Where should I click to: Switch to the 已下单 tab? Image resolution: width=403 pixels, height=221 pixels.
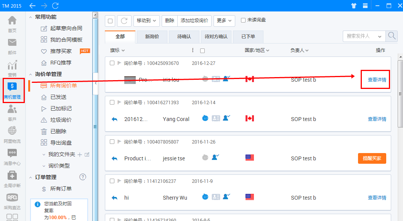coord(248,37)
